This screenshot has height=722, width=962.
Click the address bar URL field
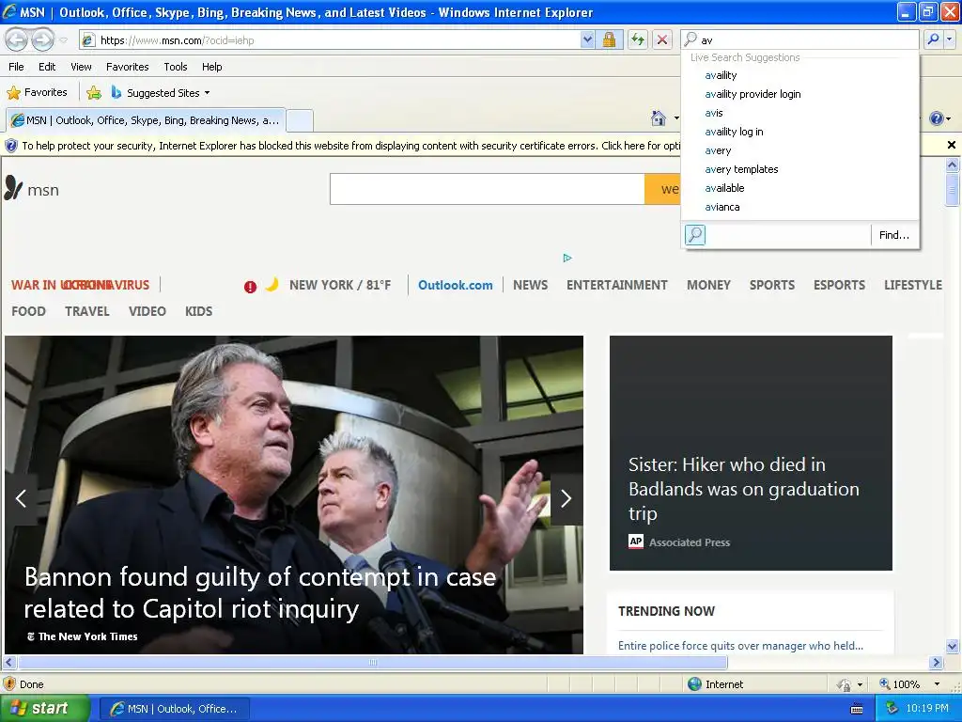pyautogui.click(x=332, y=39)
